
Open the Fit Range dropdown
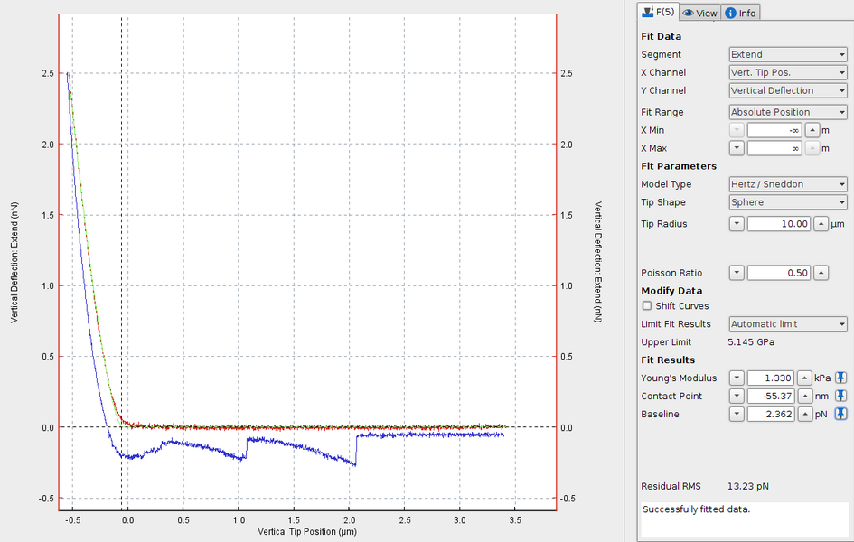point(787,112)
